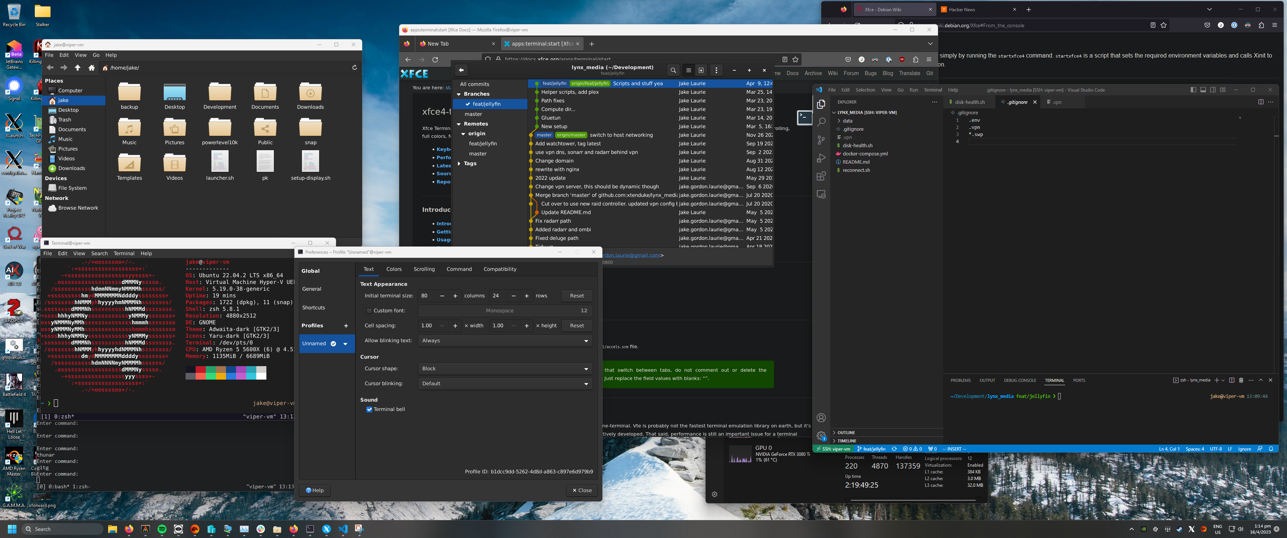Open the Cursor shape dropdown
The height and width of the screenshot is (538, 1287).
tap(505, 369)
